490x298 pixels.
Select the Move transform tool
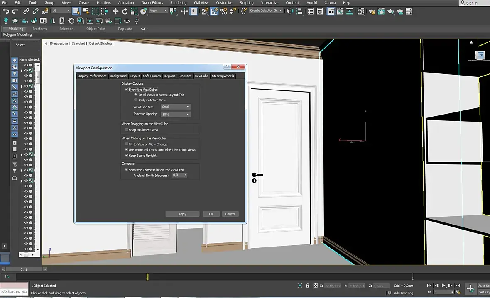pos(115,11)
